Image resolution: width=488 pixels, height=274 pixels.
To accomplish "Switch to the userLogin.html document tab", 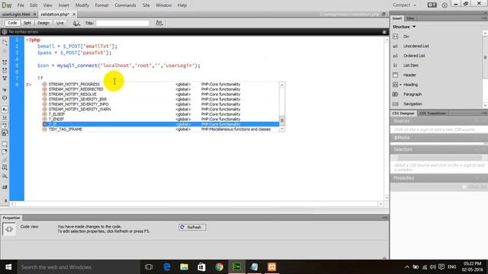I will (16, 14).
